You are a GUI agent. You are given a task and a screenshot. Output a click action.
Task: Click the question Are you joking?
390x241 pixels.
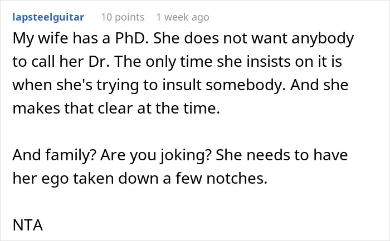point(156,155)
